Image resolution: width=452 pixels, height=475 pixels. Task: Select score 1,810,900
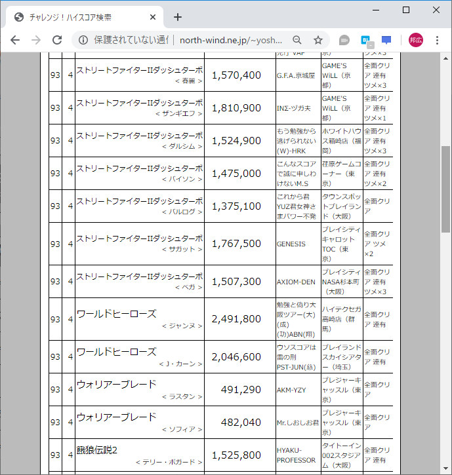[x=236, y=108]
